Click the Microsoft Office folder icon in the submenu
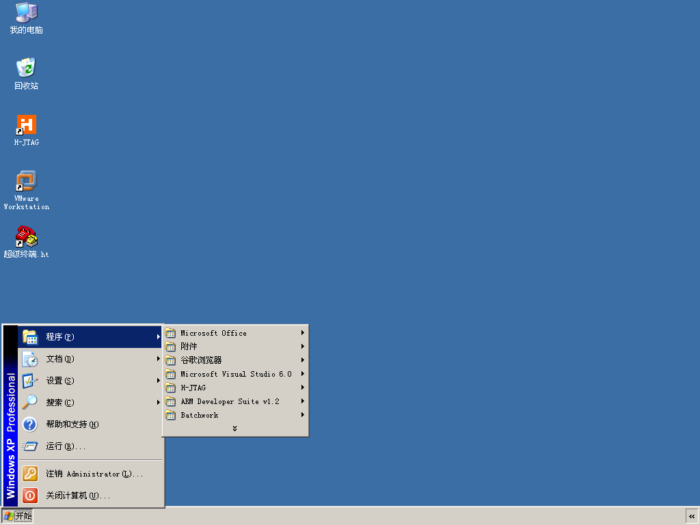The image size is (700, 525). (x=170, y=333)
